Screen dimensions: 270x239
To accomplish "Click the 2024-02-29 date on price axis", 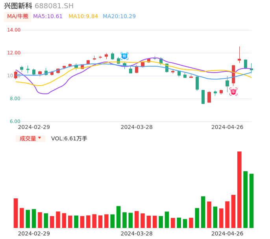I will tap(34, 127).
